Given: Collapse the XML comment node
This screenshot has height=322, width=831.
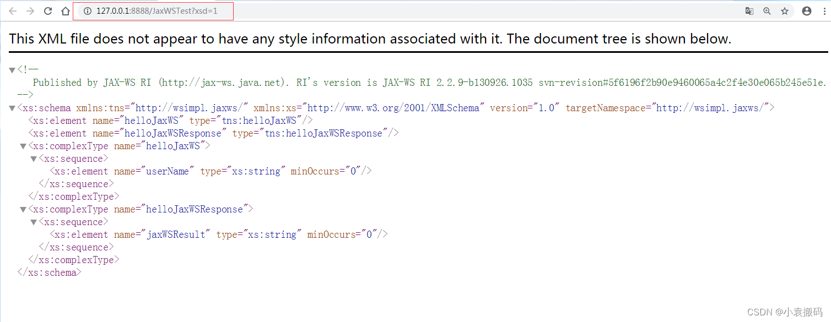Looking at the screenshot, I should 12,70.
